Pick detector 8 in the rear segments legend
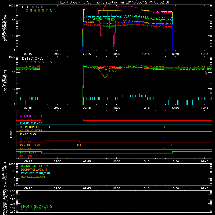The width and height of the screenshot is (215, 215). click(x=51, y=62)
